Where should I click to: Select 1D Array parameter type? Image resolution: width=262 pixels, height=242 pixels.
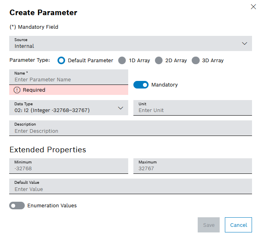click(122, 60)
